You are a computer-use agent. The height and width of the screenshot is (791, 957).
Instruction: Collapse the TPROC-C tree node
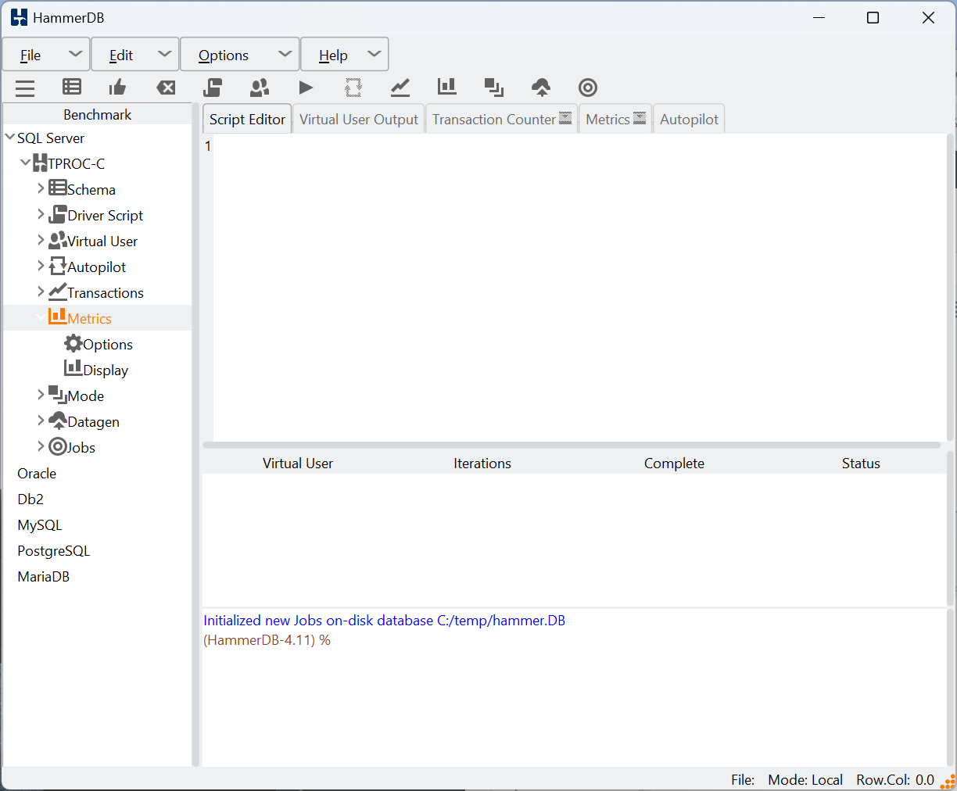(x=26, y=163)
